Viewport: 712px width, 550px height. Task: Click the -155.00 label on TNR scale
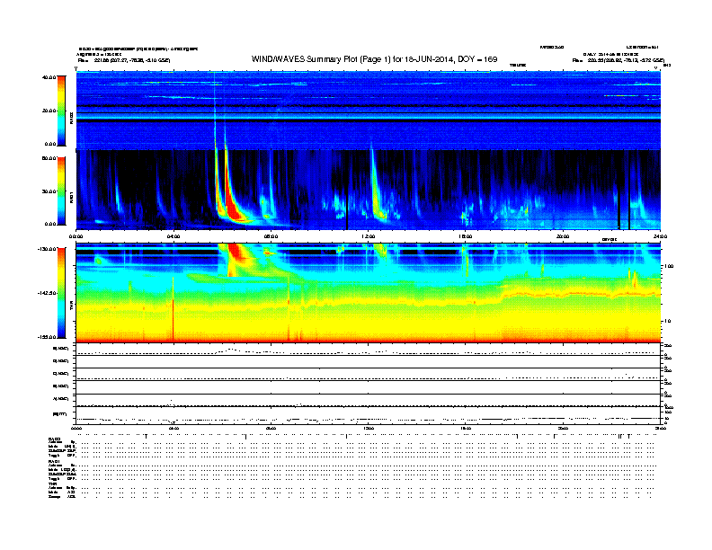pyautogui.click(x=48, y=337)
